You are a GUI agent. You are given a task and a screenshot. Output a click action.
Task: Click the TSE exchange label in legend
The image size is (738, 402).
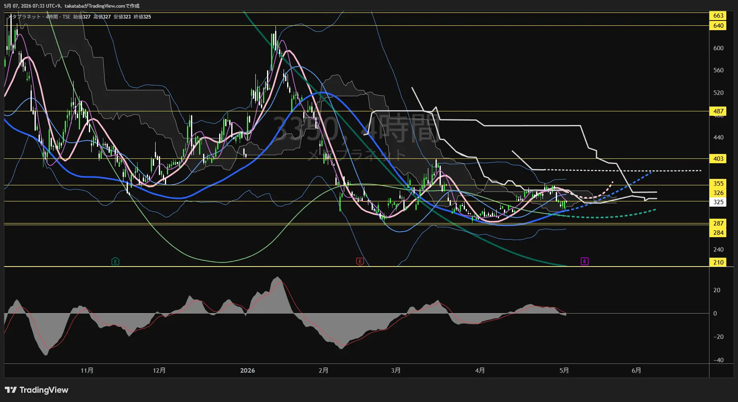[x=66, y=17]
